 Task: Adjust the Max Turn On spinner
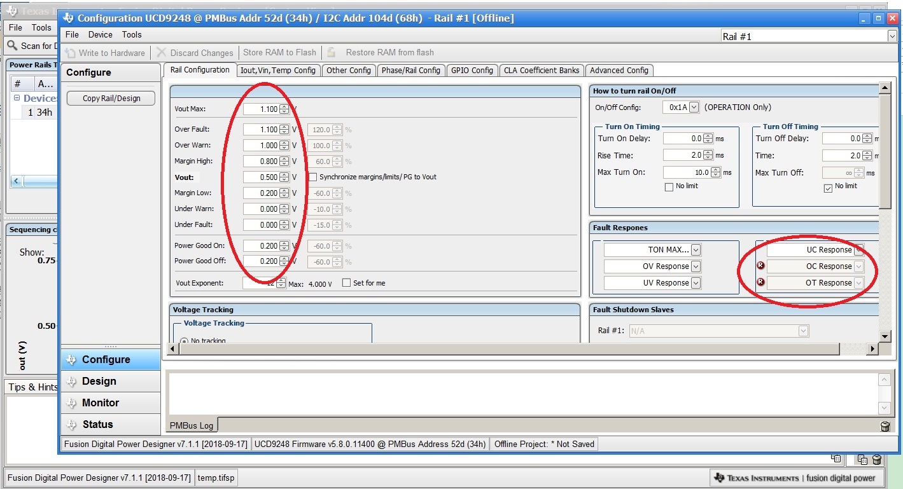(x=716, y=172)
